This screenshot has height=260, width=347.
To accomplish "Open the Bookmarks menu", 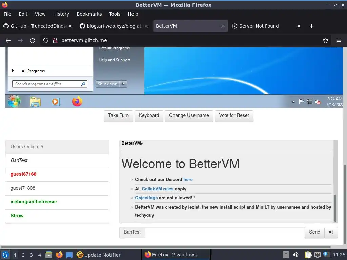I will click(x=89, y=14).
